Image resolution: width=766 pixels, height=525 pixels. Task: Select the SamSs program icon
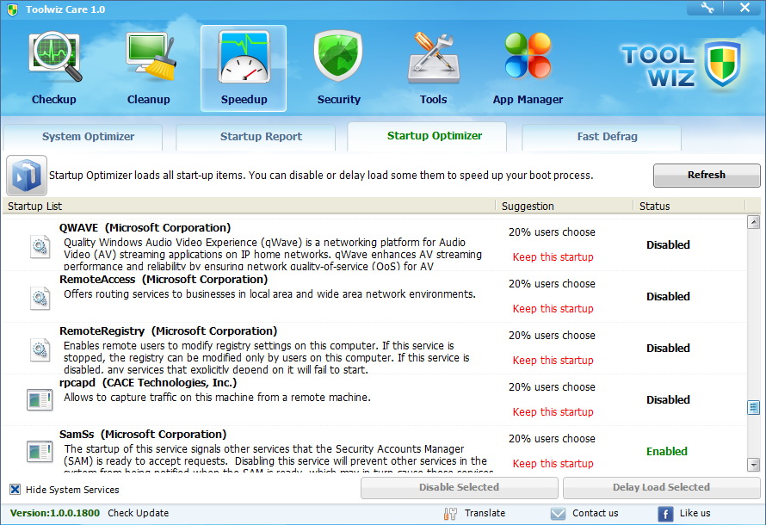pos(40,452)
